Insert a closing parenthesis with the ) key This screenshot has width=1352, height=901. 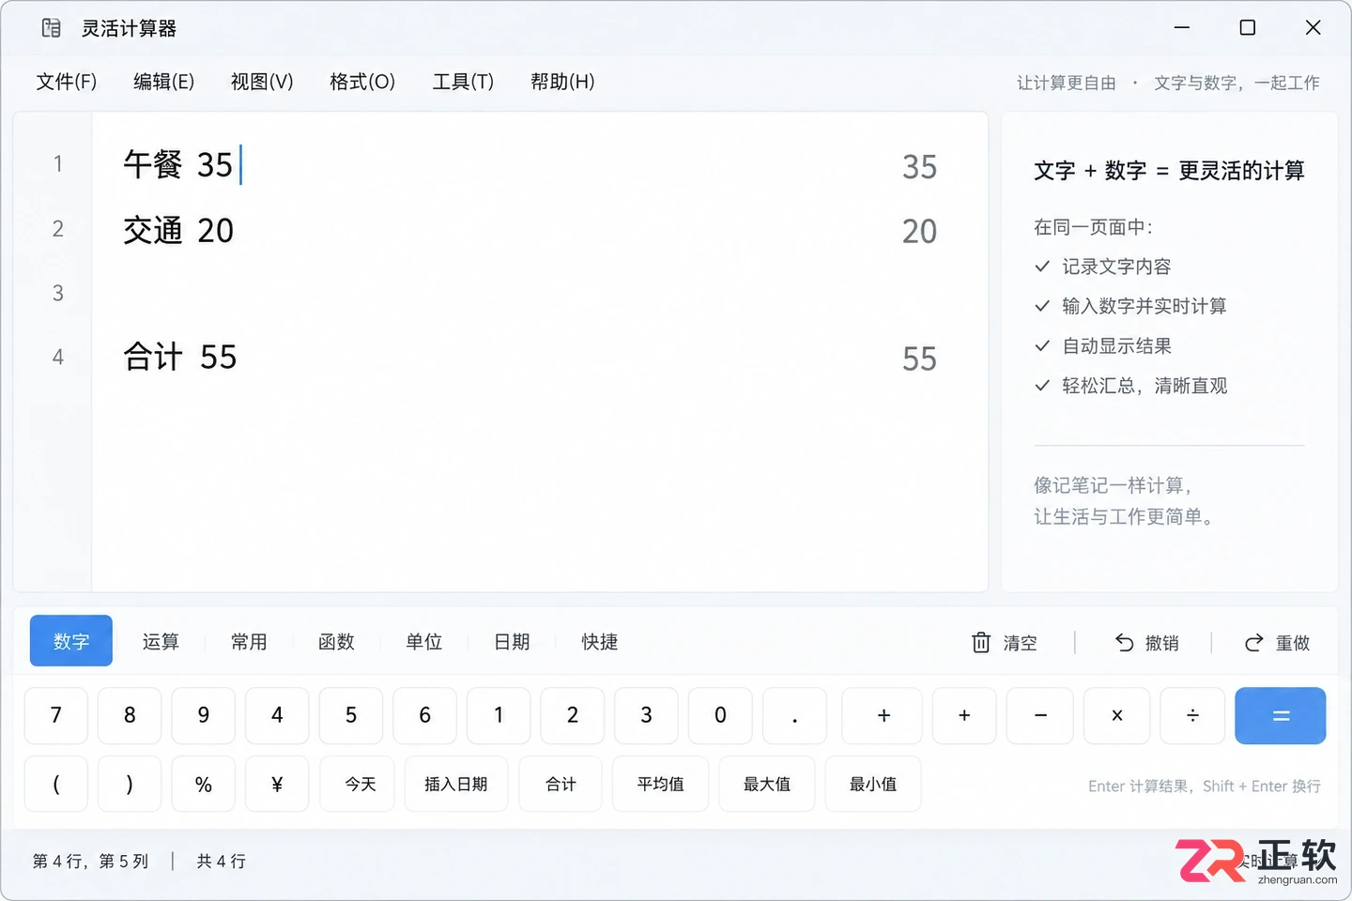[130, 784]
